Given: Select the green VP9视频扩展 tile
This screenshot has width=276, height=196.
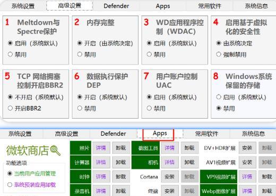Looking at the screenshot, I should point(219,176).
